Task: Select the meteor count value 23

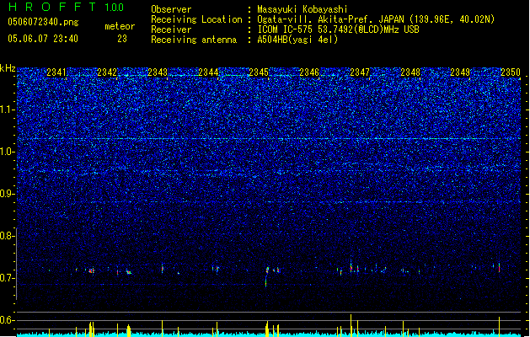Action: [x=122, y=39]
